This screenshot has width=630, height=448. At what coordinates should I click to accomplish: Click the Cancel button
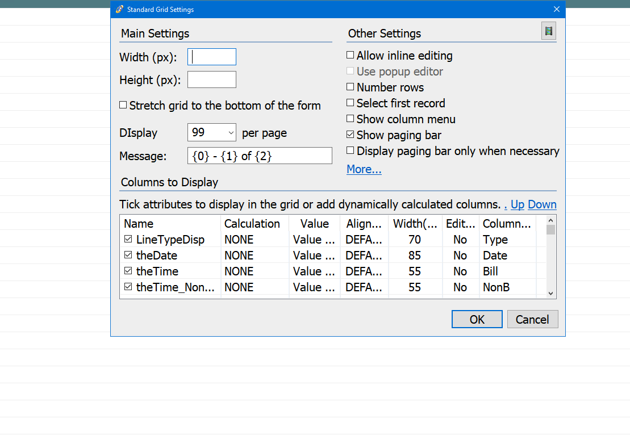[532, 319]
